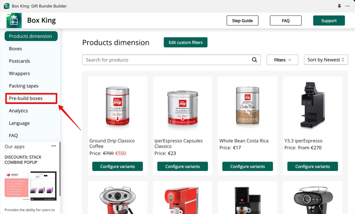
Task: Click the sidebar scrollbar
Action: 60,168
